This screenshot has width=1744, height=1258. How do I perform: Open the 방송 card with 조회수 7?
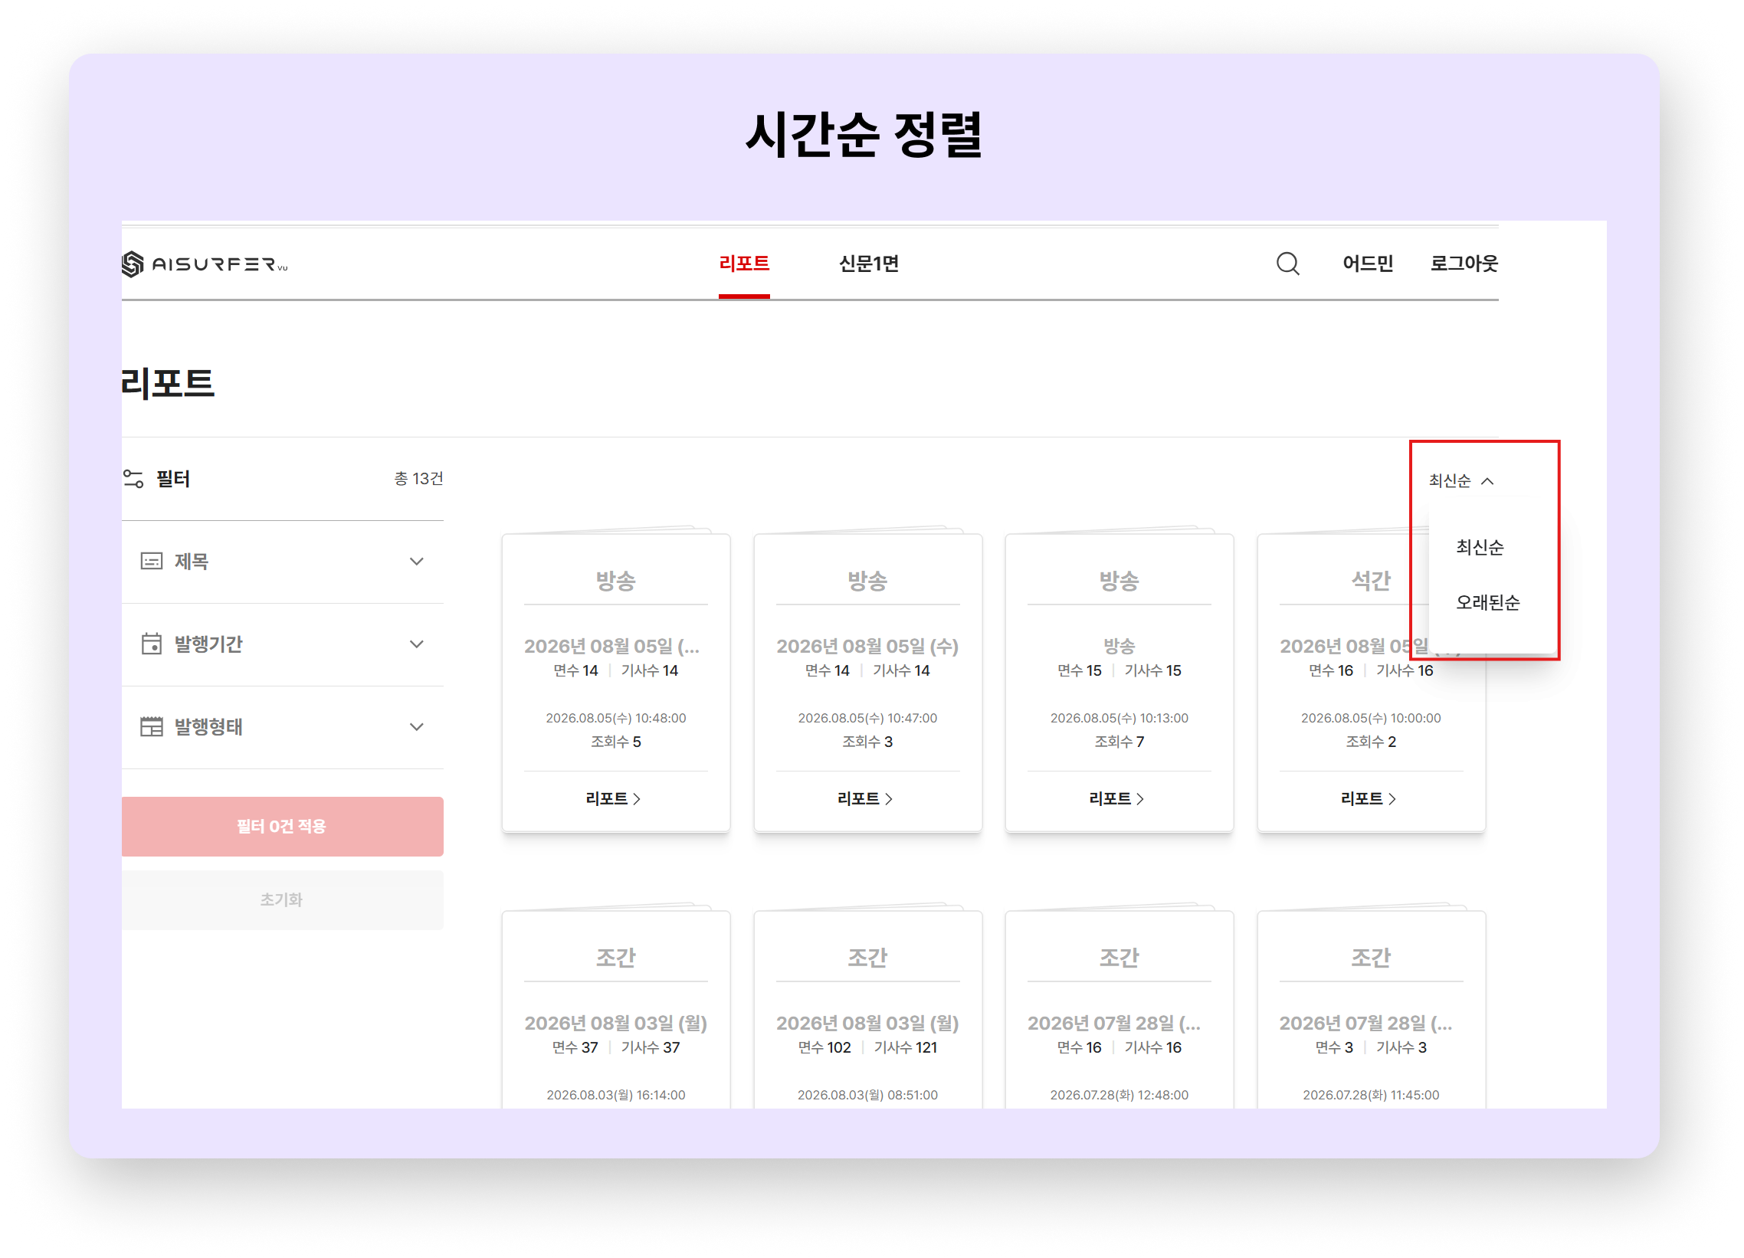point(1120,682)
